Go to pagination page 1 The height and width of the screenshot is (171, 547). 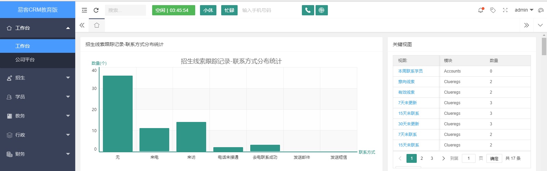(x=412, y=158)
